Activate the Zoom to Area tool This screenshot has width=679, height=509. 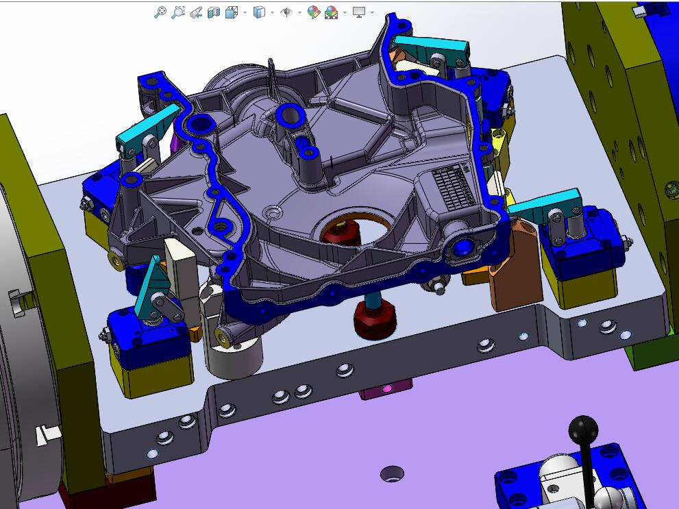(178, 12)
